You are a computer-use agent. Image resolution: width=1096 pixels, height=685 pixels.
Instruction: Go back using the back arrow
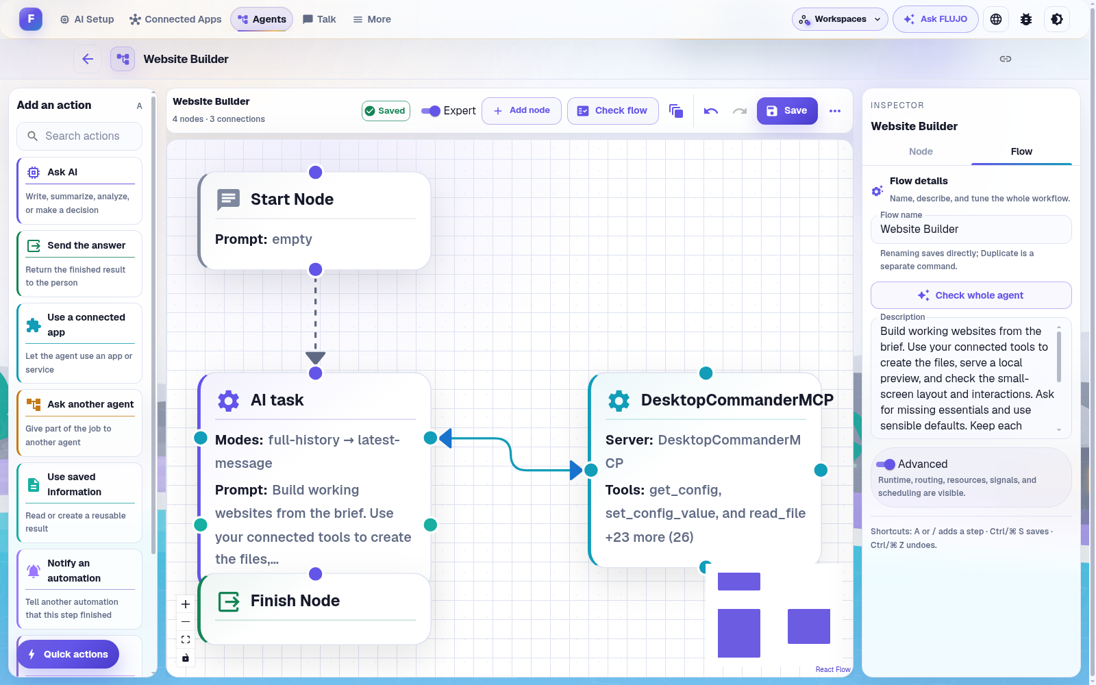point(88,59)
